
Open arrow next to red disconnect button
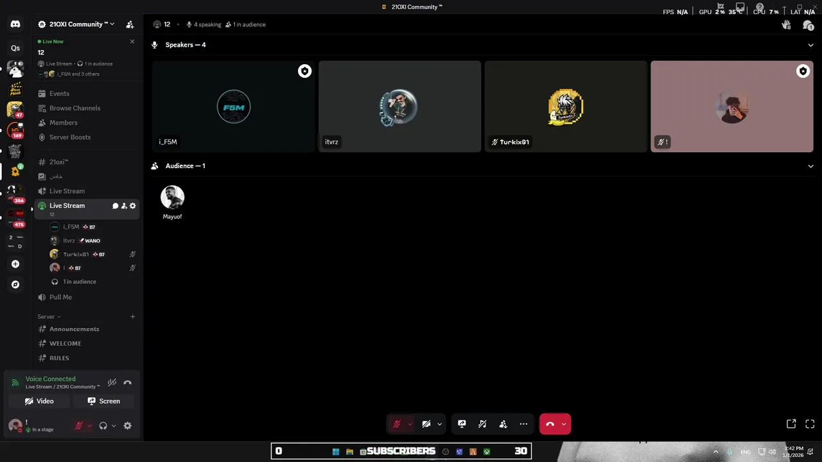pyautogui.click(x=564, y=424)
